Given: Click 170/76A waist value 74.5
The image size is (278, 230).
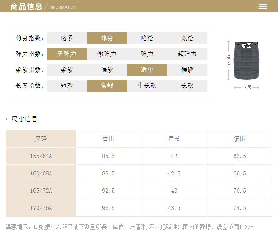Looking at the screenshot, I should (x=239, y=208).
